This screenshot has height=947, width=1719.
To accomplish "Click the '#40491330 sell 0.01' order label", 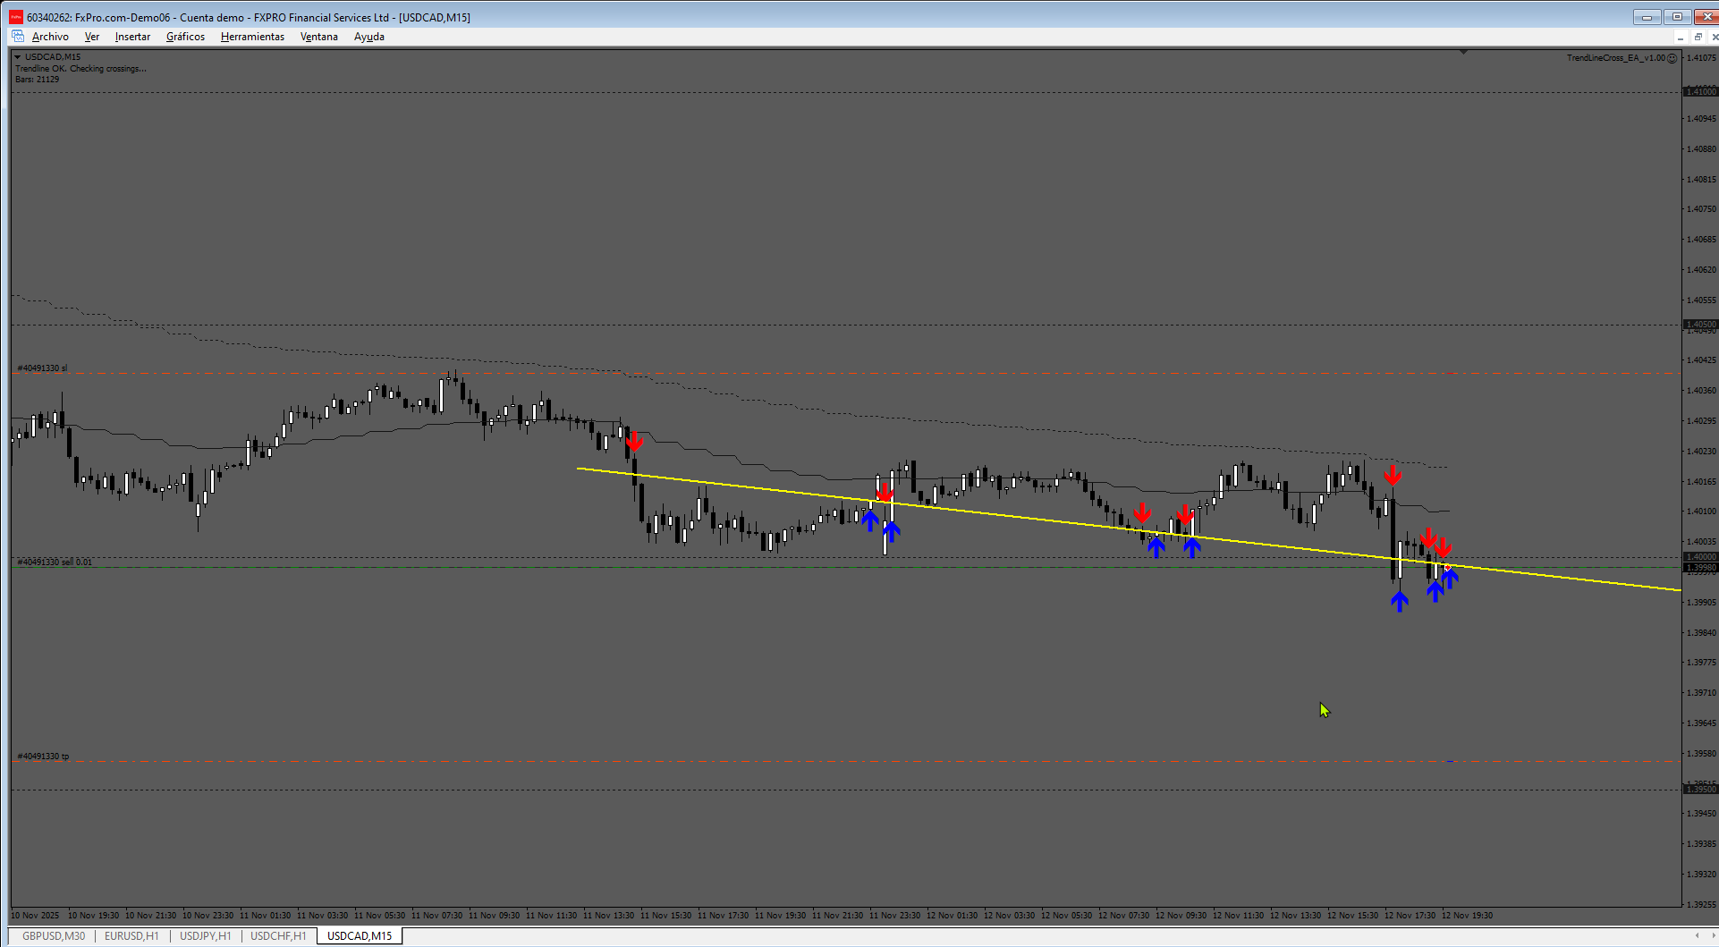I will point(55,562).
